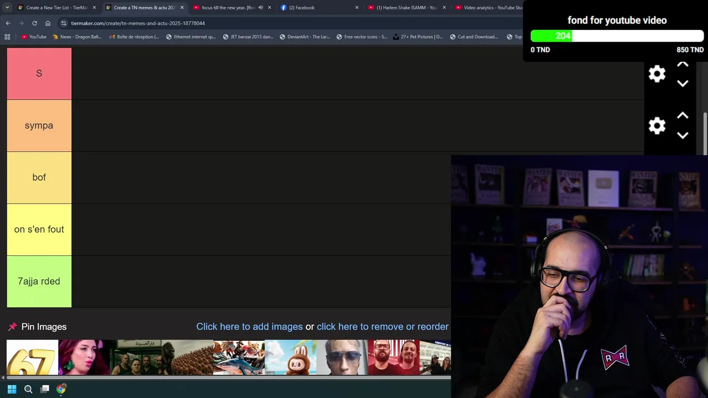
Task: Click the light-orange 'bof' tier label
Action: (39, 177)
